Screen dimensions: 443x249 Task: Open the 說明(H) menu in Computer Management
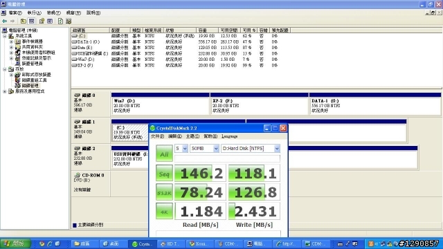point(93,12)
